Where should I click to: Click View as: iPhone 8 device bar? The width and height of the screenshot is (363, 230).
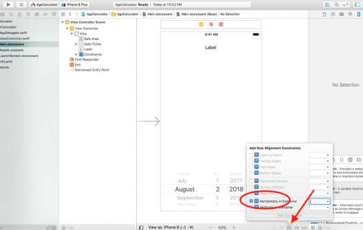click(x=171, y=228)
